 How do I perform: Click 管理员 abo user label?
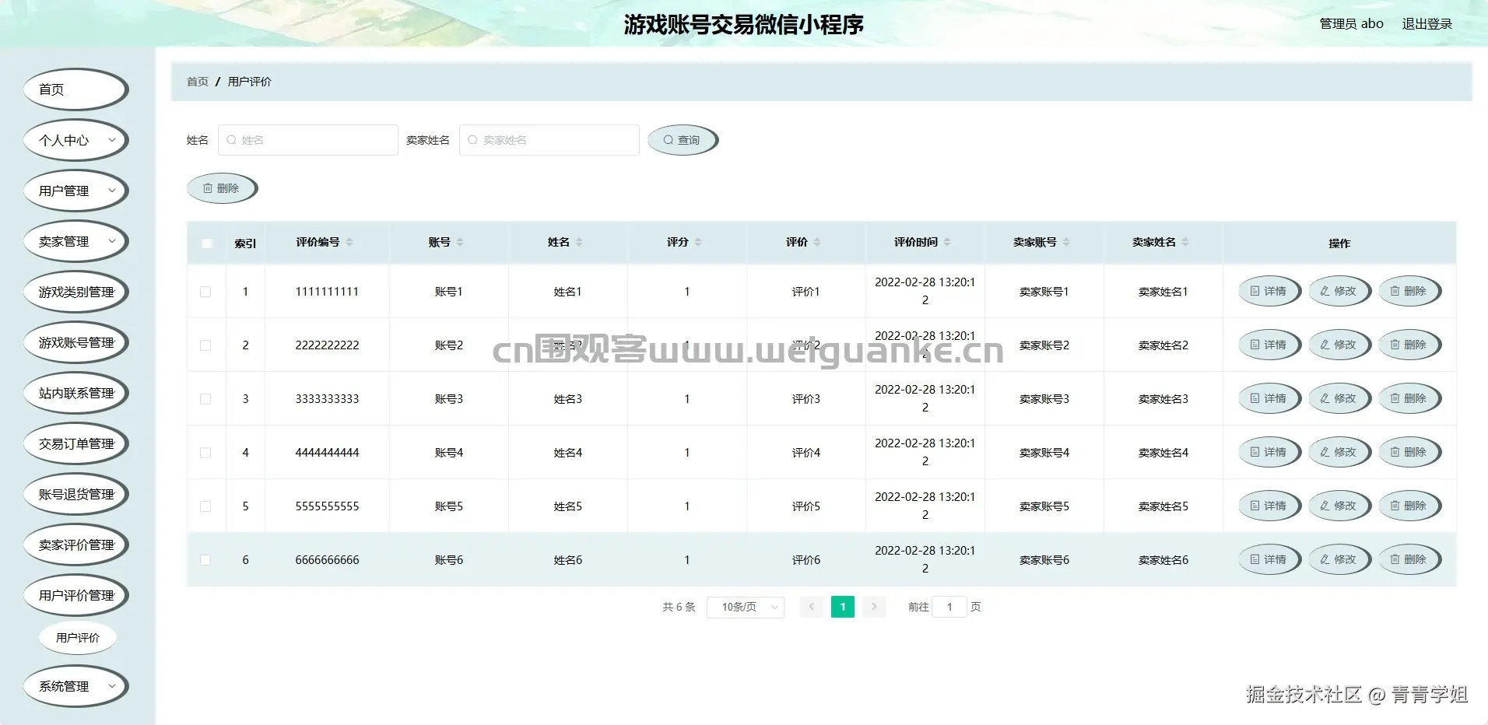click(x=1351, y=24)
